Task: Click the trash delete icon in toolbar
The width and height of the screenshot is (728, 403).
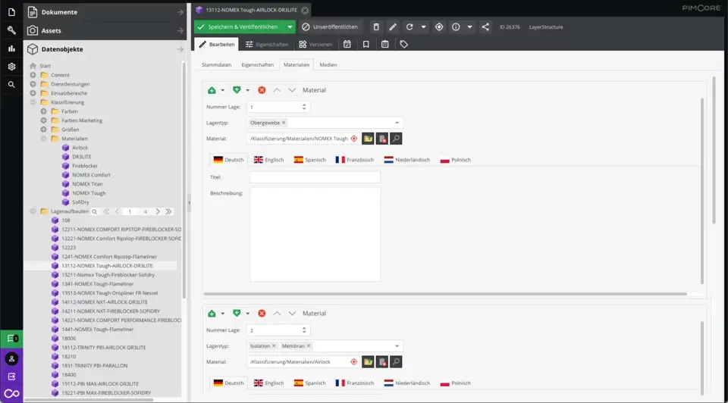Action: (376, 27)
